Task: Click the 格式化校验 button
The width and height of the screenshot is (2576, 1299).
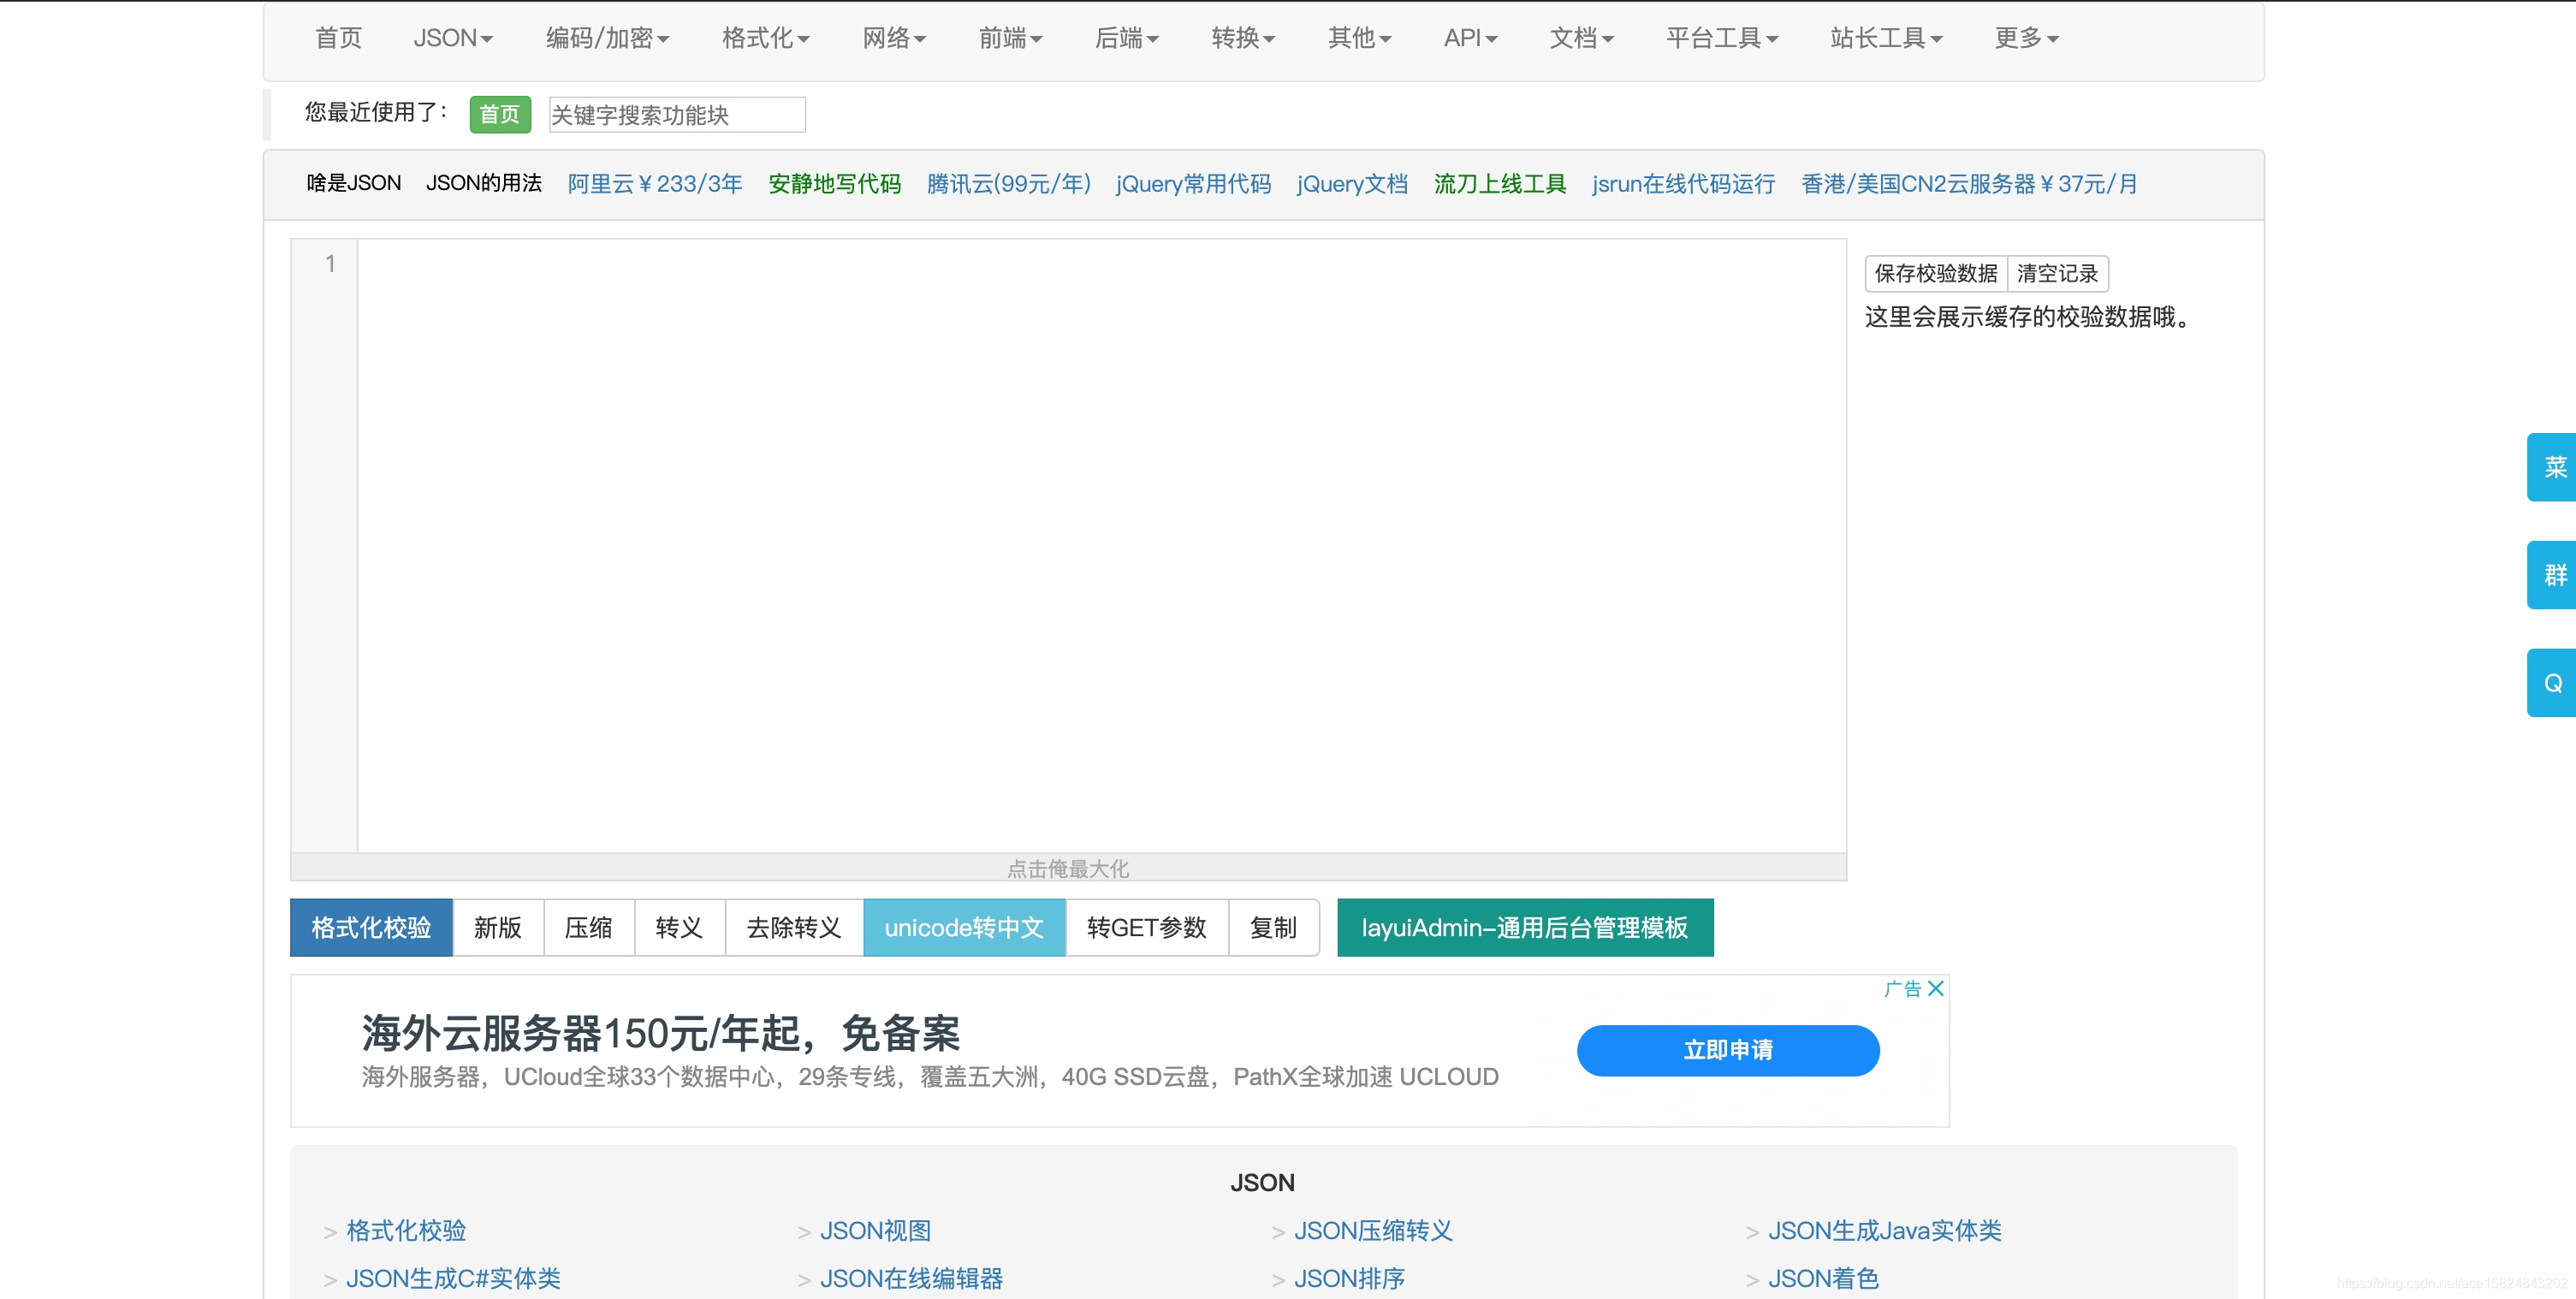Action: coord(371,927)
